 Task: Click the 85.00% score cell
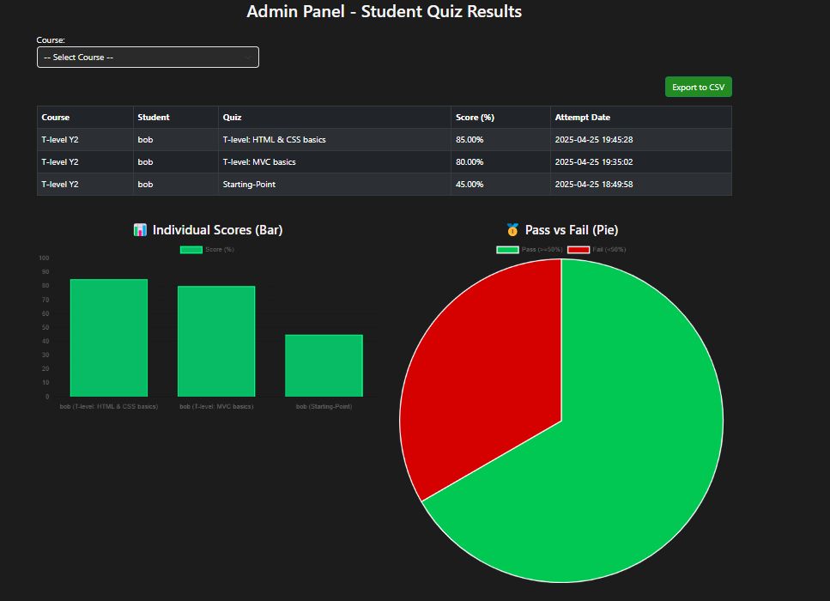point(500,140)
